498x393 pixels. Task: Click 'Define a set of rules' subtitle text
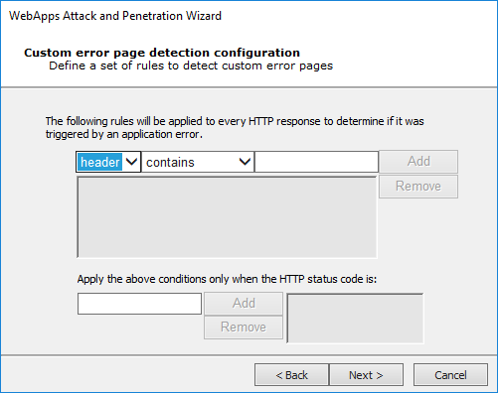click(191, 65)
